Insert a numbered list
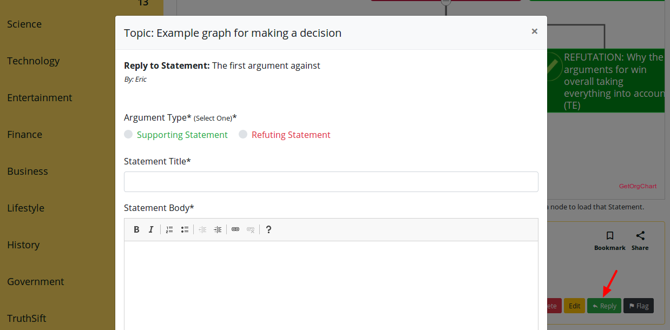Image resolution: width=670 pixels, height=330 pixels. click(169, 229)
